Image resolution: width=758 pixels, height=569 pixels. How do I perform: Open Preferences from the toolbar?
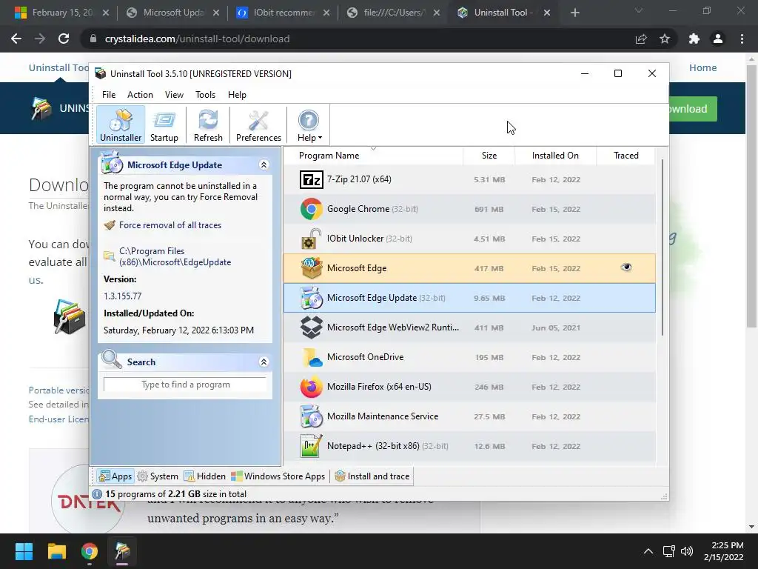click(258, 124)
